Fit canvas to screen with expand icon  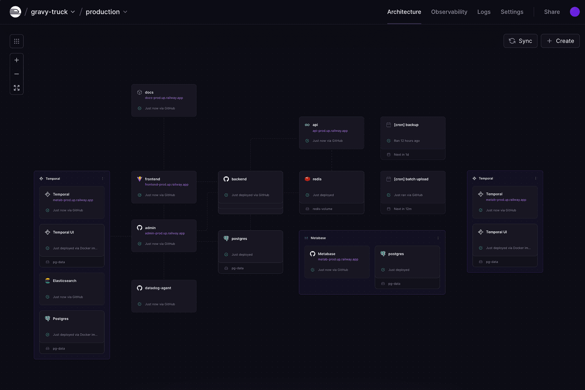point(17,88)
